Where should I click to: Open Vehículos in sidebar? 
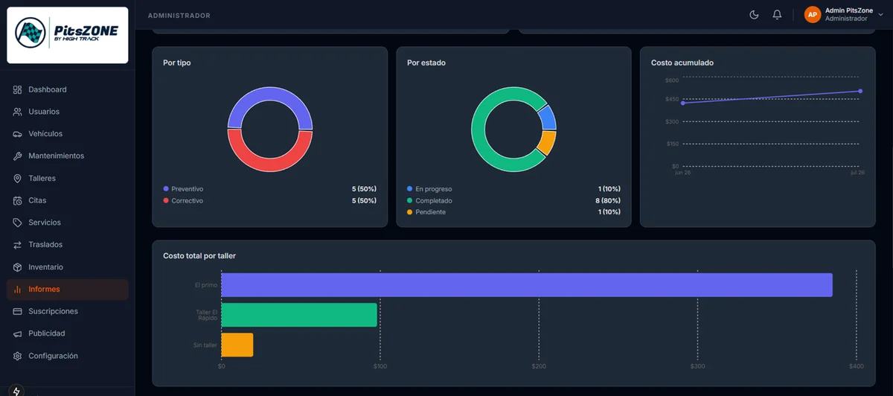[67, 134]
